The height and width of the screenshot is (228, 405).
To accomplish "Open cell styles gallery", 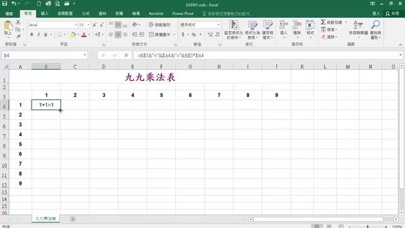I will pos(268,30).
